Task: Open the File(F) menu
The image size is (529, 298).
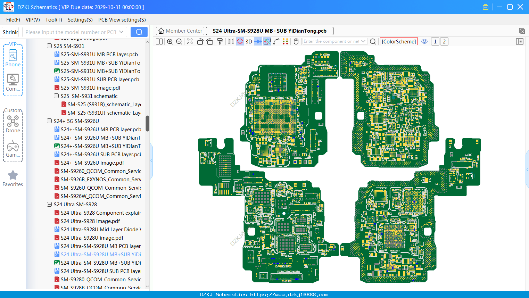Action: pos(13,20)
